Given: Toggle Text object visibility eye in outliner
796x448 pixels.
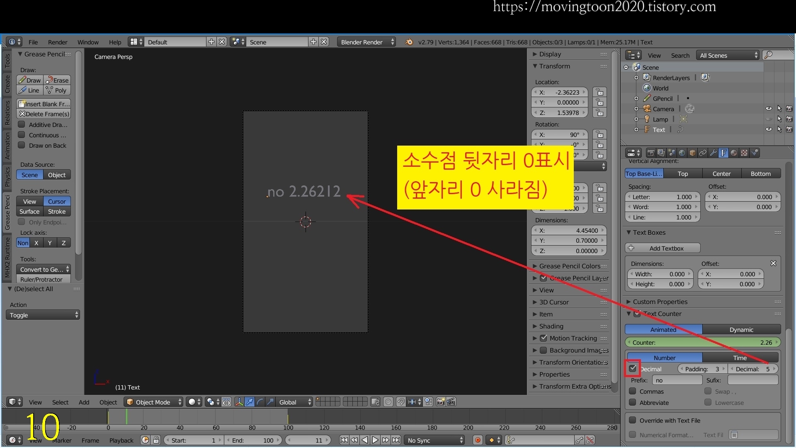Looking at the screenshot, I should [769, 129].
